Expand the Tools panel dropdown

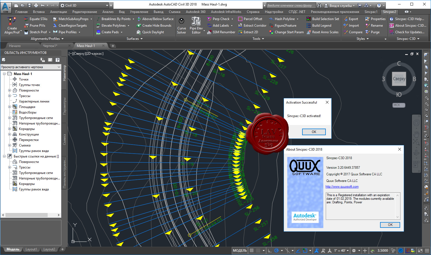(258, 39)
